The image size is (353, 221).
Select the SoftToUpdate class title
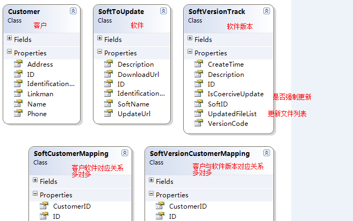click(x=121, y=11)
